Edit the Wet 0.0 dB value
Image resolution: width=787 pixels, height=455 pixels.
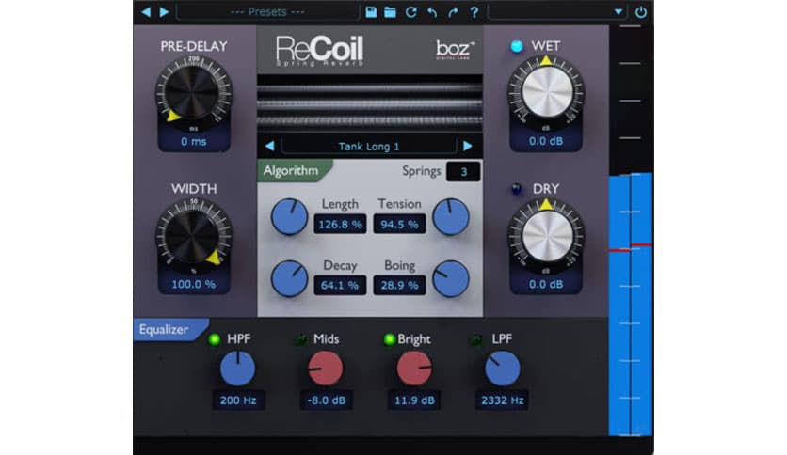coord(546,141)
